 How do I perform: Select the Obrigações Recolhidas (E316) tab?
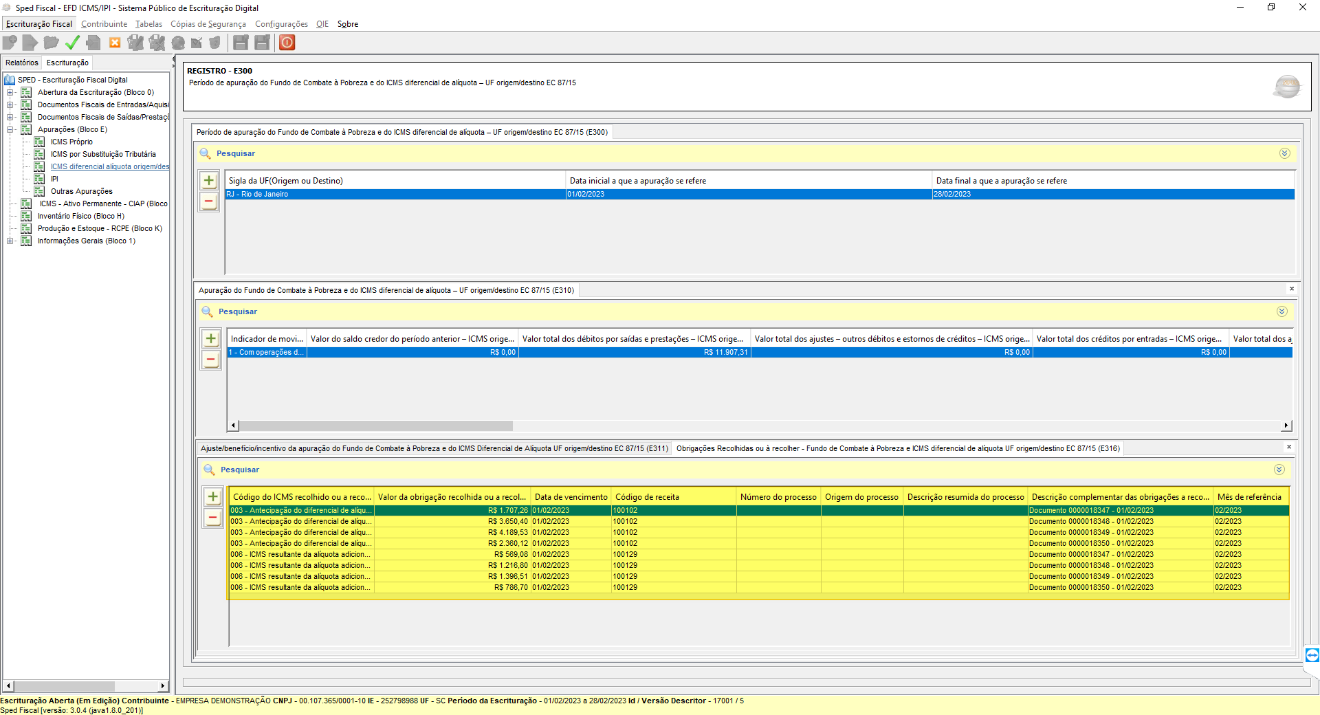(x=898, y=448)
